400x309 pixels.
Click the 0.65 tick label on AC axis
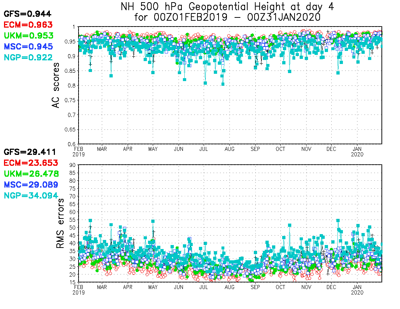[71, 129]
